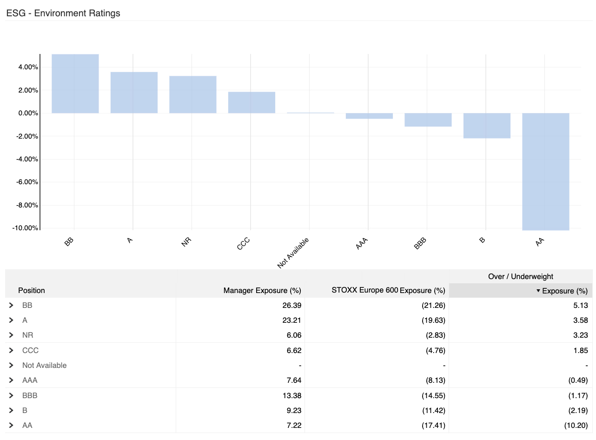
Task: Expand the BBB position row
Action: click(x=11, y=395)
